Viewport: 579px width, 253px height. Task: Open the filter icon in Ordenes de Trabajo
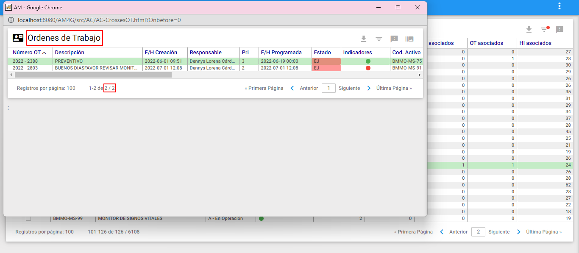[379, 39]
